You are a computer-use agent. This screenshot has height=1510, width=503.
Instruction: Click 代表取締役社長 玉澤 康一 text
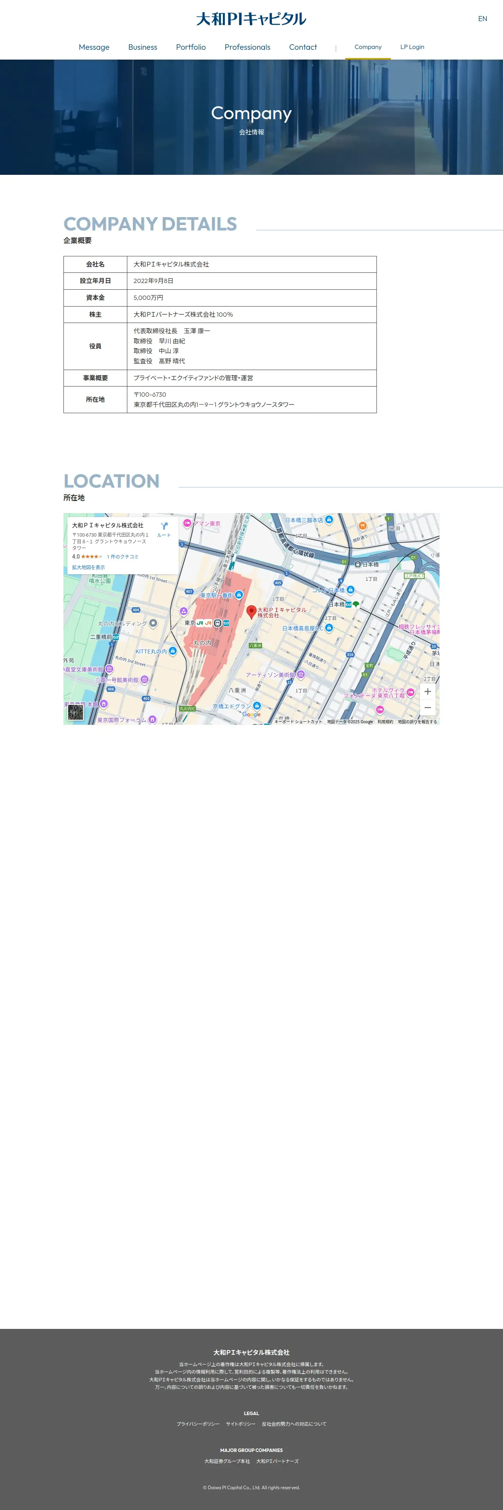[x=172, y=331]
